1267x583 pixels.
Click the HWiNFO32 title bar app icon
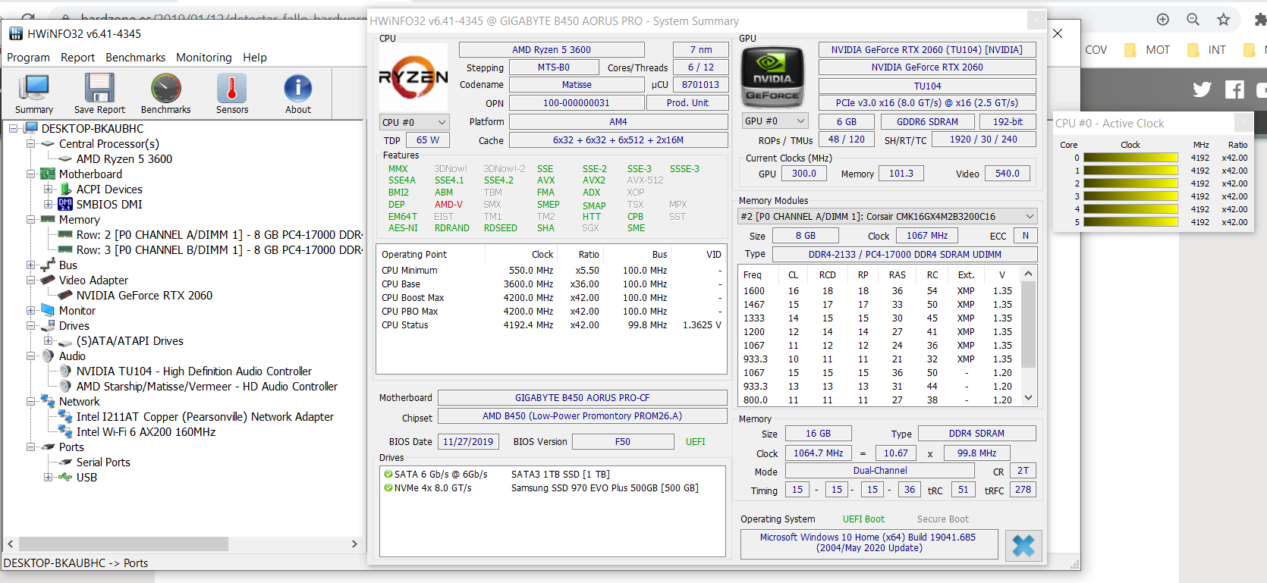16,33
